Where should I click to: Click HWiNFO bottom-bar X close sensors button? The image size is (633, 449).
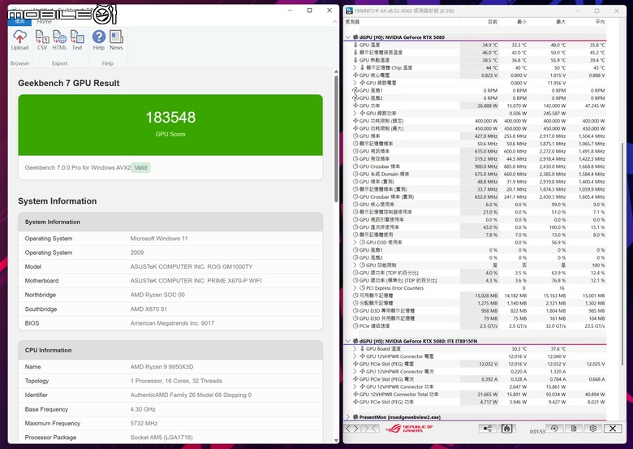pos(613,429)
